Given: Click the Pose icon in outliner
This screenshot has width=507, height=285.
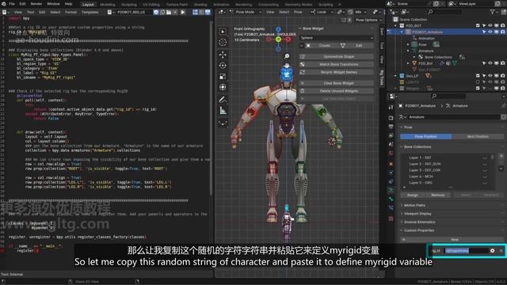Looking at the screenshot, I should tap(414, 44).
